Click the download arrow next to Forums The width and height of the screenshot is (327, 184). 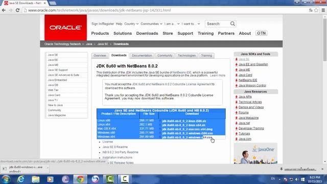coord(236,112)
